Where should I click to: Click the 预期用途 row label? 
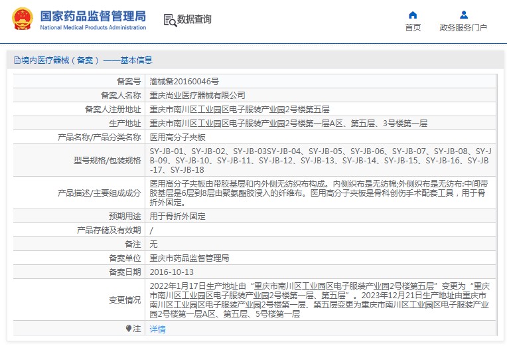[125, 216]
